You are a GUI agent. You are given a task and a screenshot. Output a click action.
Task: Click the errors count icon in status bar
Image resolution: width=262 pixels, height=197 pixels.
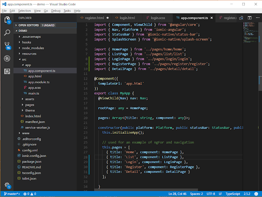click(x=25, y=194)
